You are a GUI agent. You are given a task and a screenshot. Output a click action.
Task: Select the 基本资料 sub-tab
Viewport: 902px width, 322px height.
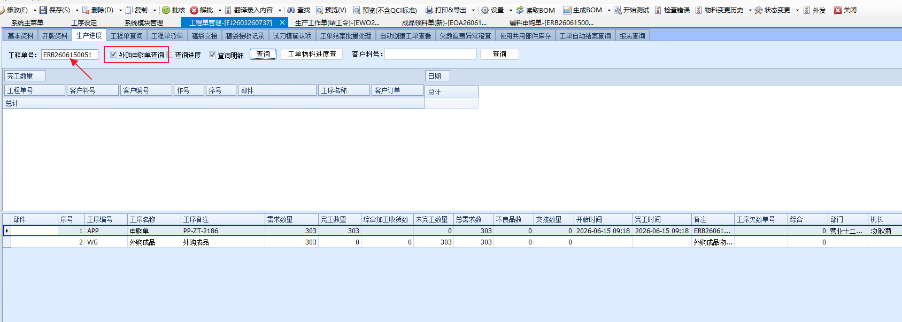point(20,36)
